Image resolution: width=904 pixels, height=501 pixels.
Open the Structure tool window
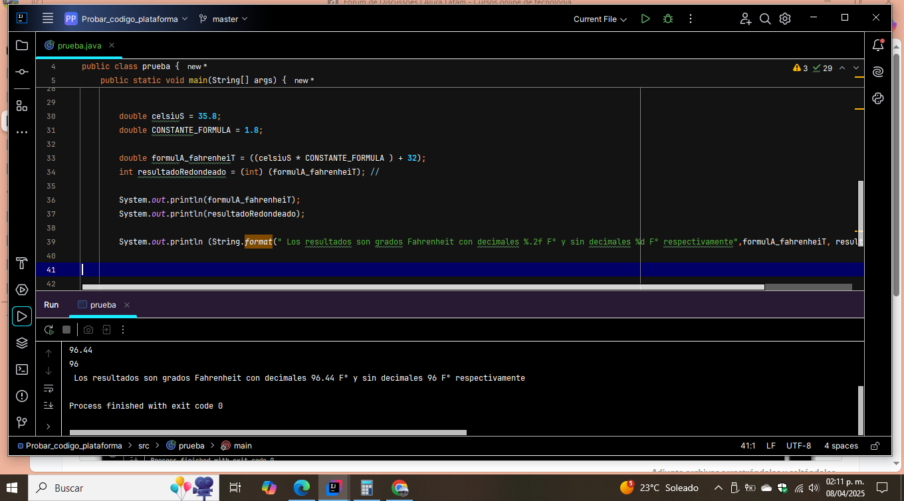(x=22, y=106)
